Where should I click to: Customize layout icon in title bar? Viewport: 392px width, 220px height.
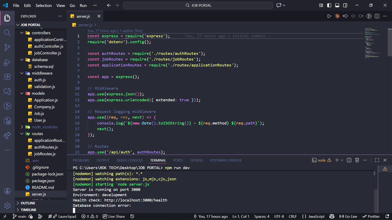pyautogui.click(x=321, y=5)
